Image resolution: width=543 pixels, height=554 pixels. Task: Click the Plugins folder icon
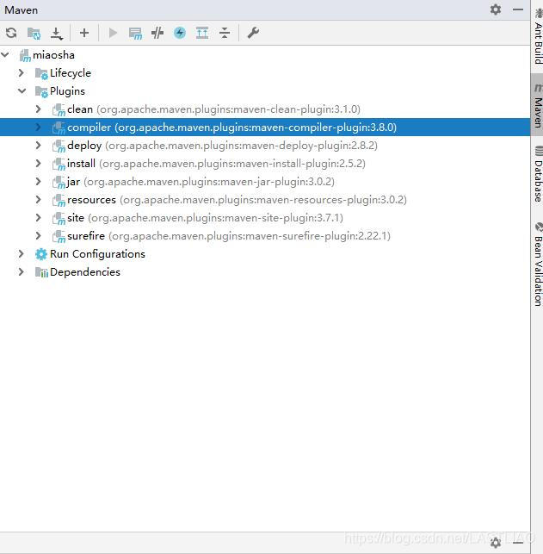41,91
